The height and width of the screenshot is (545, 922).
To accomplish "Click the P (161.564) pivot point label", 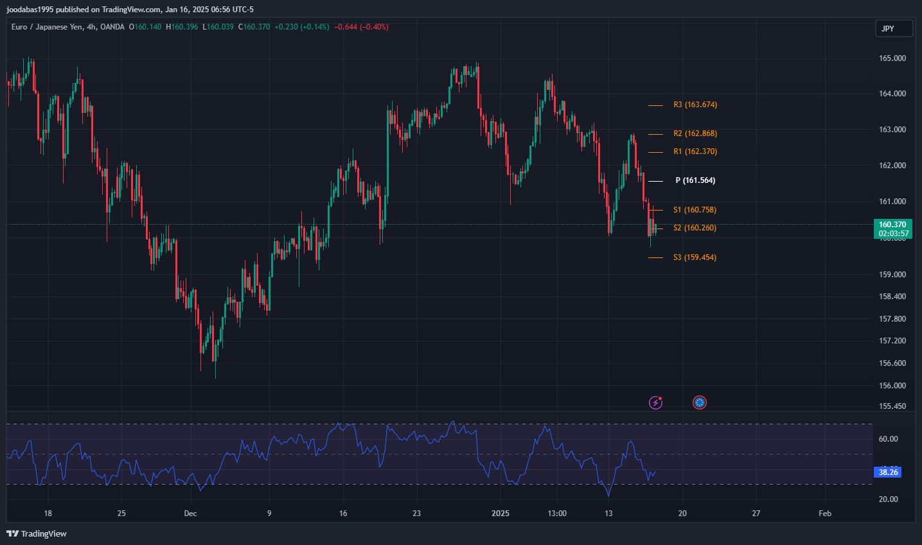I will 695,180.
